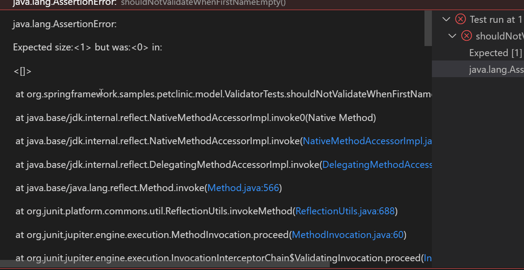Click the "<[]>" actual value text
Screen dimensions: 524x270
click(x=22, y=71)
